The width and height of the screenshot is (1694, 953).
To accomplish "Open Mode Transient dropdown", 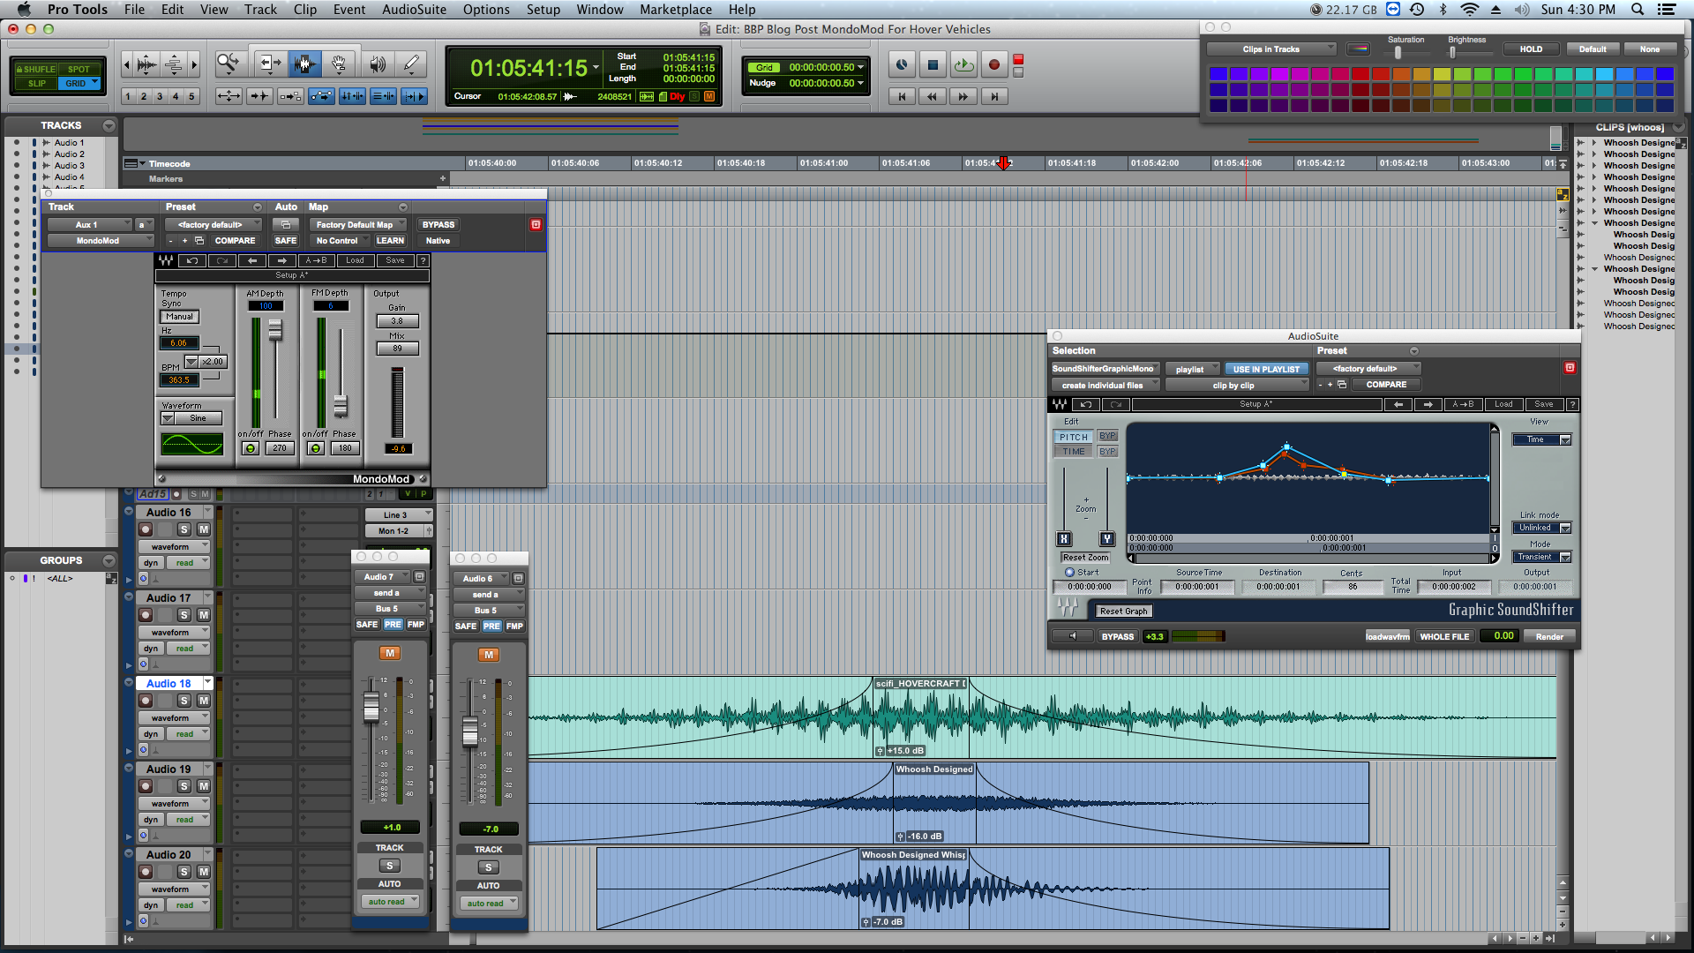I will point(1542,557).
